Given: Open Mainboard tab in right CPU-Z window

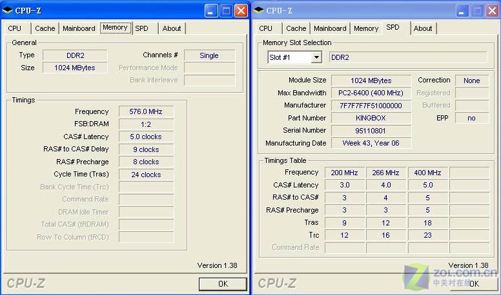Looking at the screenshot, I should [x=330, y=28].
